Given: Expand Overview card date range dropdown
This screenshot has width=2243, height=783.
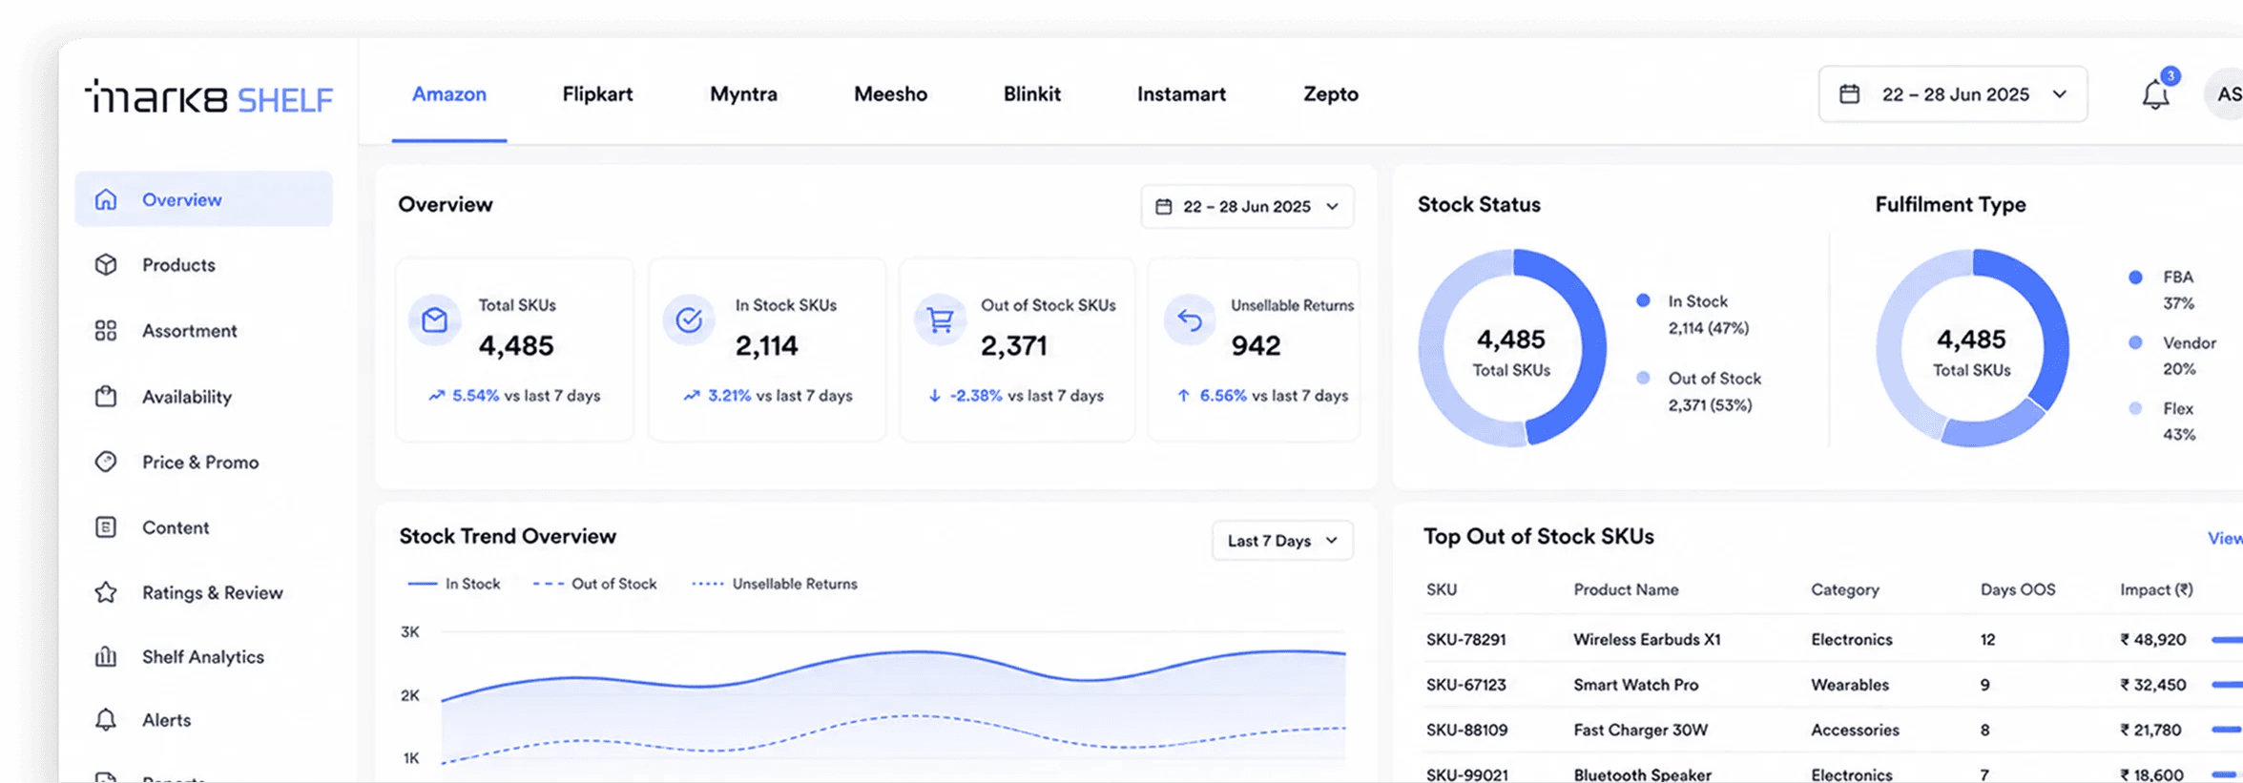Looking at the screenshot, I should [x=1247, y=206].
